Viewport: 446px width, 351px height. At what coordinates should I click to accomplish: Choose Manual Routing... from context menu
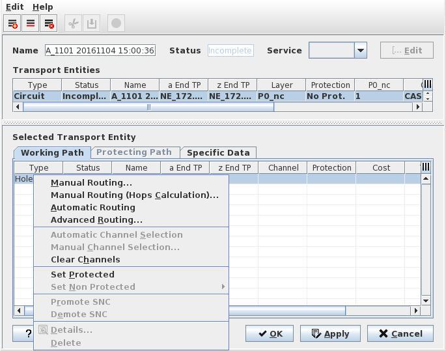tap(91, 183)
